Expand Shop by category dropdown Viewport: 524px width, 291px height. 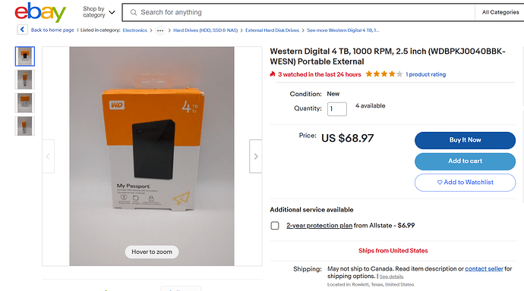[99, 12]
